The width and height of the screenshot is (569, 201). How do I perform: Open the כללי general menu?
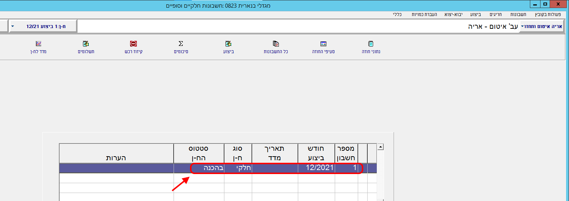398,15
